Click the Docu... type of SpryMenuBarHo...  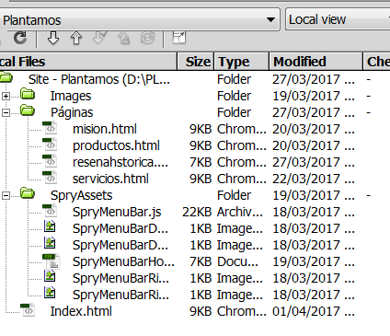click(237, 261)
